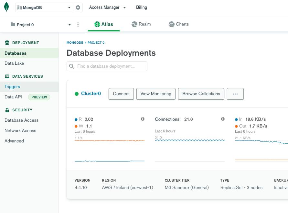Open the Project 0 options menu
This screenshot has width=288, height=213.
(78, 25)
